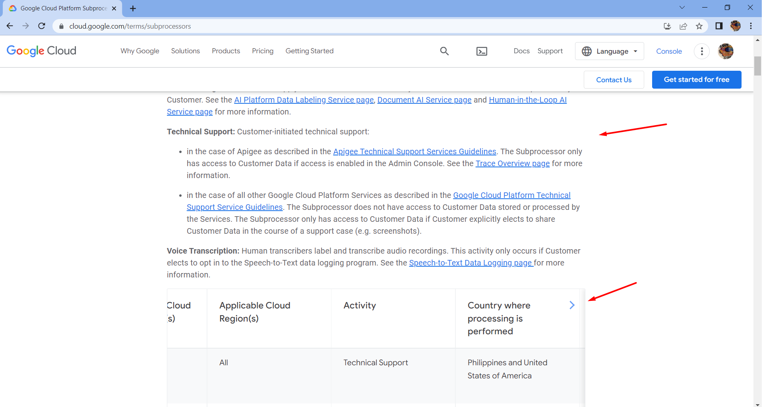Open the Language selector dropdown
The width and height of the screenshot is (763, 407).
tap(609, 51)
